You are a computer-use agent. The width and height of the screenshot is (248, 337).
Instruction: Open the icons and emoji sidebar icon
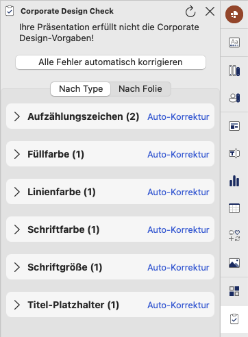click(234, 236)
